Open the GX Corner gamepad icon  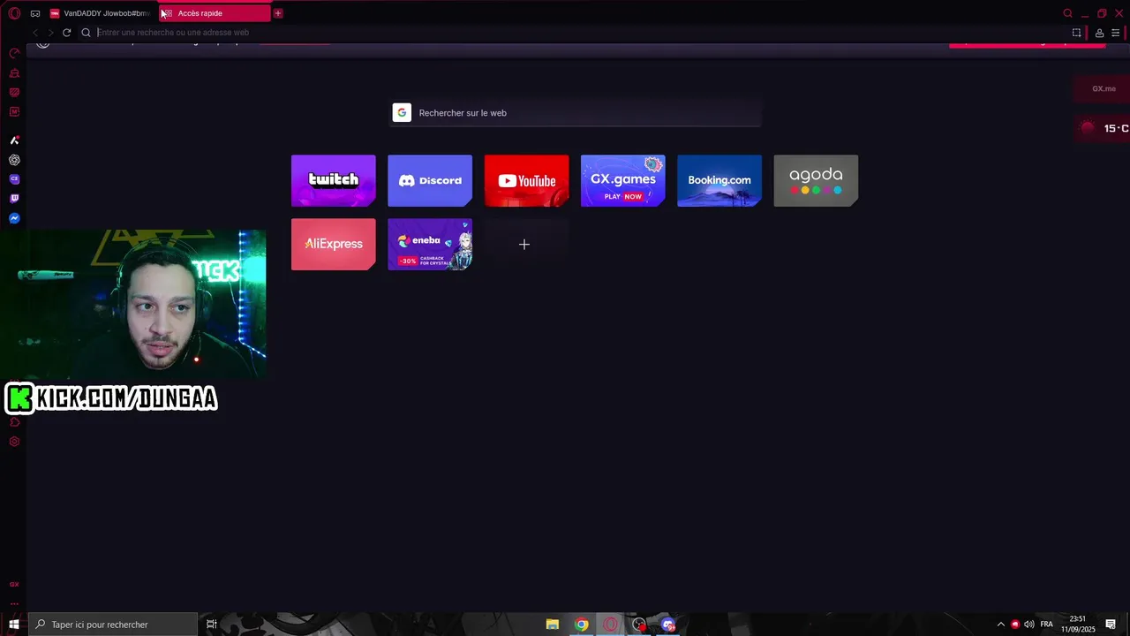[x=35, y=13]
